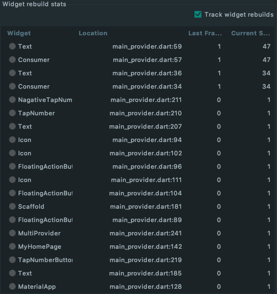Select the TapNumberButton row
This screenshot has width=277, height=294.
point(138,260)
